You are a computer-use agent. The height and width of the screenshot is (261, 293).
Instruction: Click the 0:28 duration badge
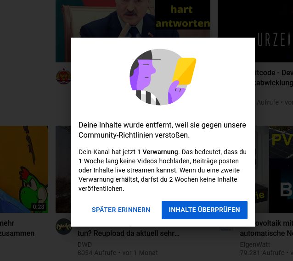click(x=39, y=207)
